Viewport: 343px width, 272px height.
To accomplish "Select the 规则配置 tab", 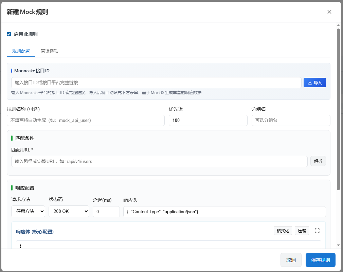I will pyautogui.click(x=21, y=51).
